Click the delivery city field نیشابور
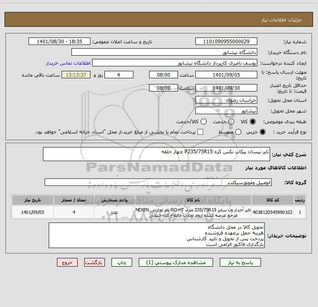Screen dimensions: 318x307 [226, 111]
